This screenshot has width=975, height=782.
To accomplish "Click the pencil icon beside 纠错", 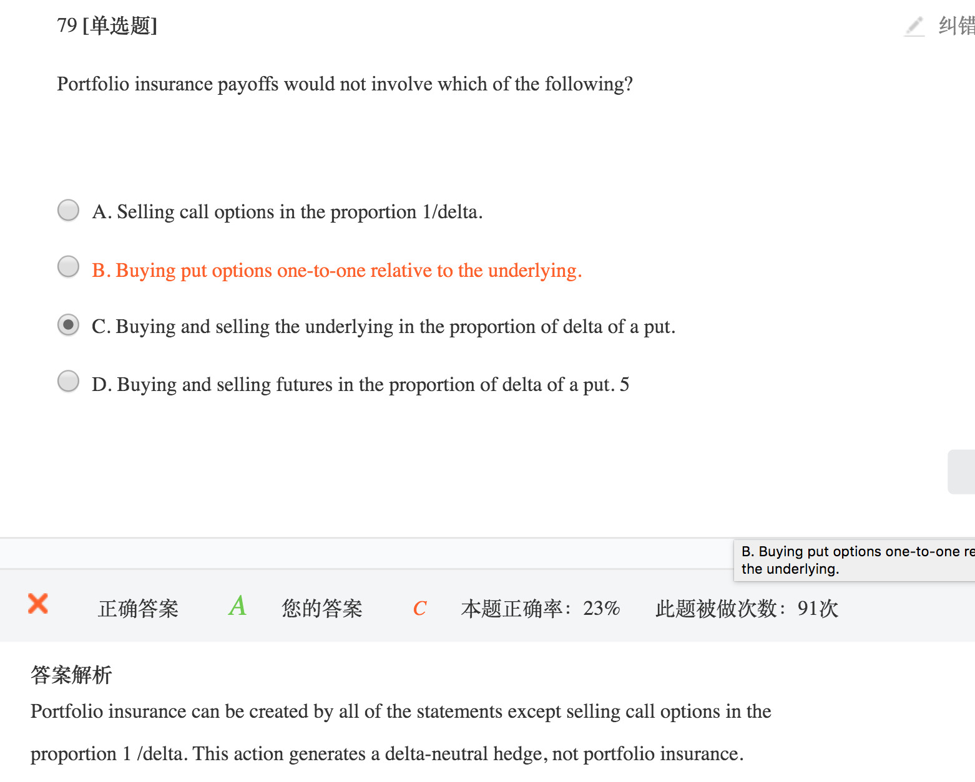I will point(914,26).
